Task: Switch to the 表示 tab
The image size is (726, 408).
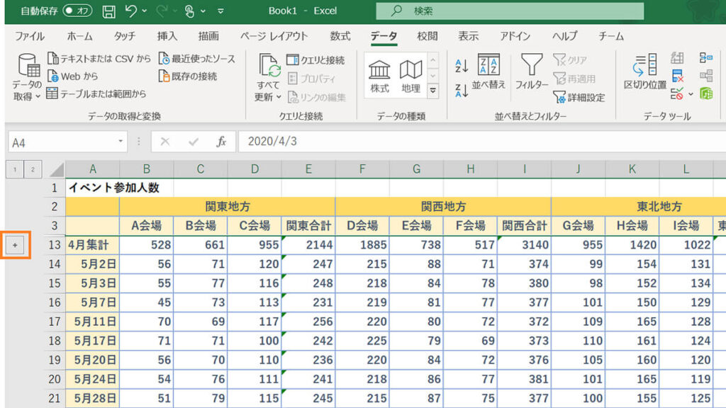Action: tap(468, 36)
